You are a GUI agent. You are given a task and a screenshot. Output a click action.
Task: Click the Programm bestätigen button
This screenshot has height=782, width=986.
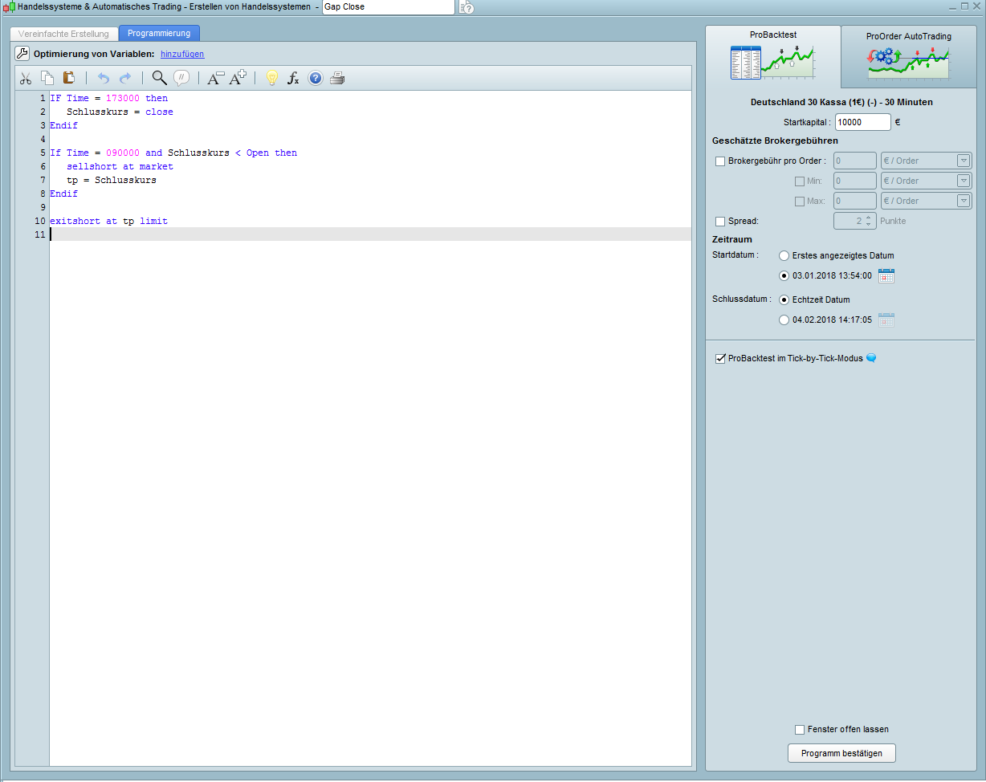tap(841, 753)
